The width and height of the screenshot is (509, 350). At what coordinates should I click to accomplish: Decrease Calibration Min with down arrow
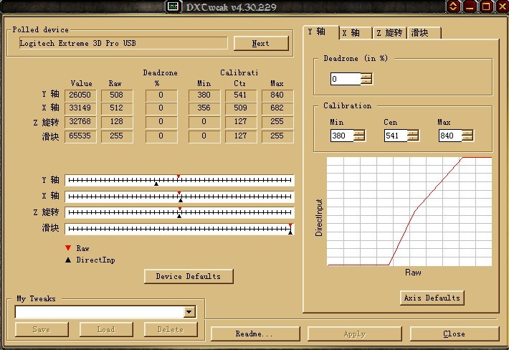tap(359, 138)
